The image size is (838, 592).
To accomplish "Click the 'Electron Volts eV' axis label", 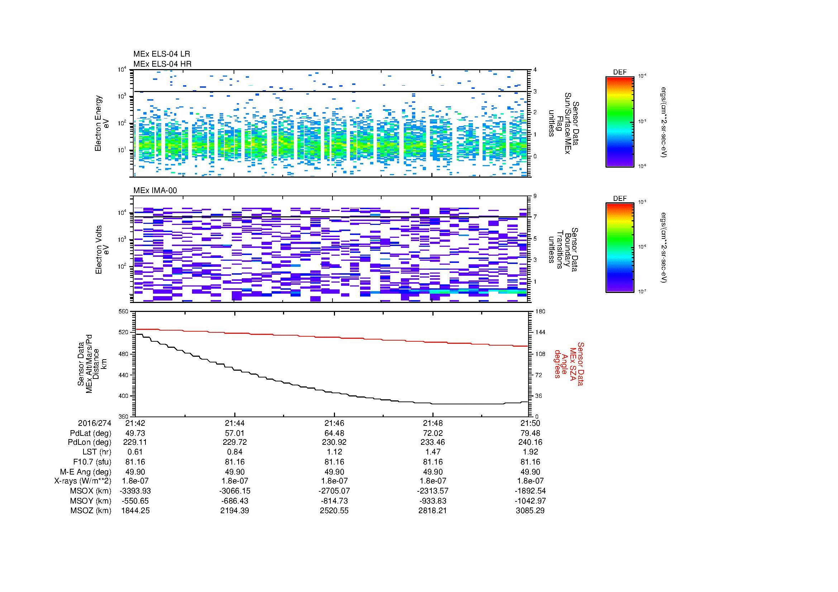I will (102, 250).
